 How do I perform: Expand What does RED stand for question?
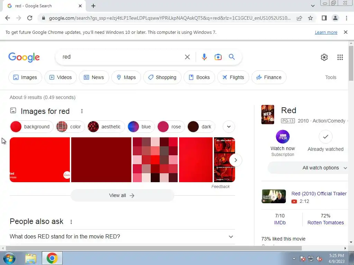(x=122, y=237)
